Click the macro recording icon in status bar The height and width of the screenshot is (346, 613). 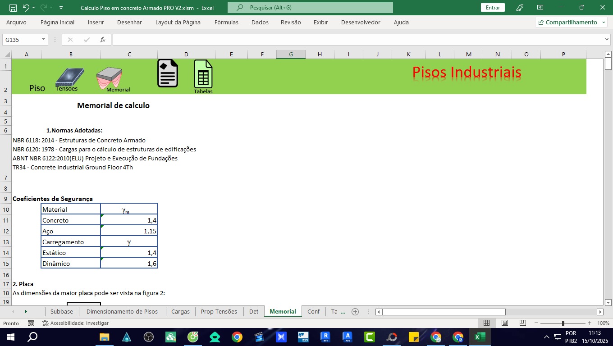31,323
